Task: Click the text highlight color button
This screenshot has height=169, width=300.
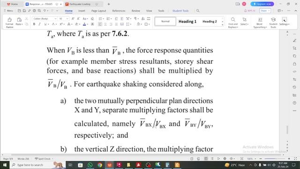Action: [77, 24]
